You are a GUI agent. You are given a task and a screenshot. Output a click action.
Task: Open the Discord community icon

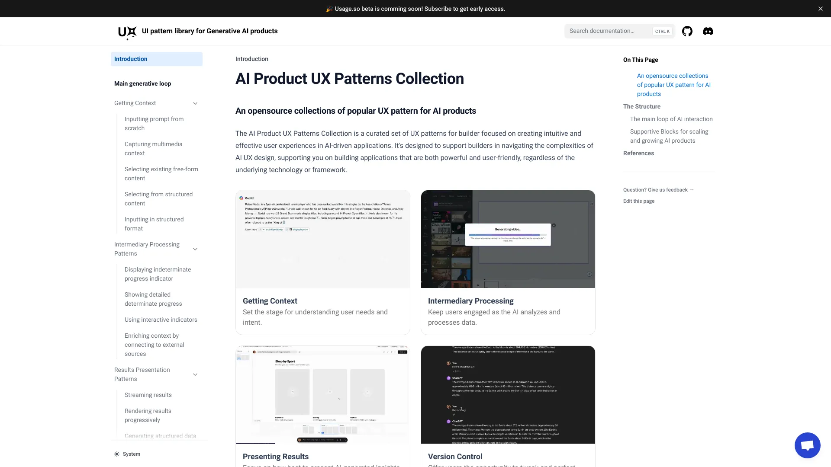tap(708, 31)
